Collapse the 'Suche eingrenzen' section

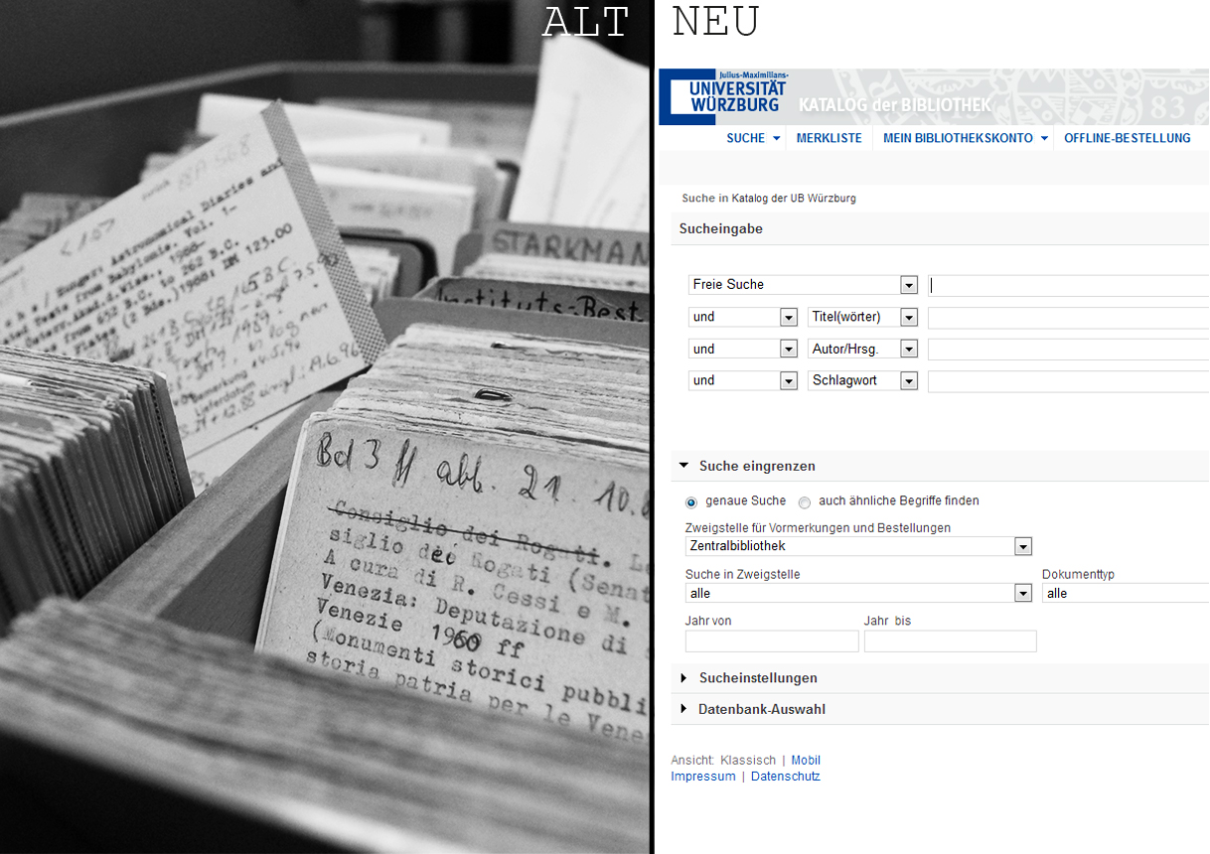tap(684, 466)
